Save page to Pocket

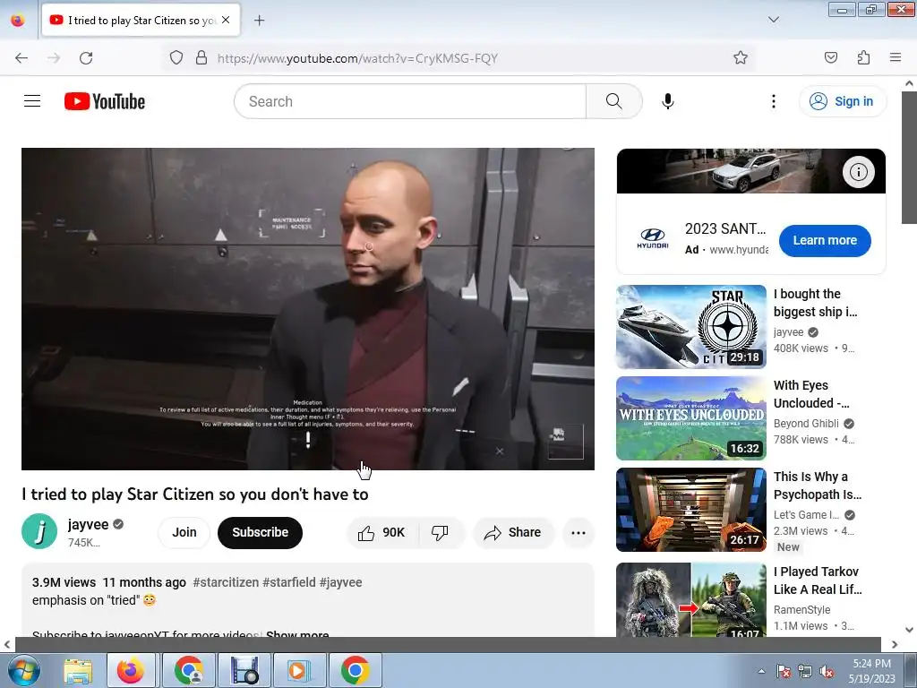pos(830,58)
